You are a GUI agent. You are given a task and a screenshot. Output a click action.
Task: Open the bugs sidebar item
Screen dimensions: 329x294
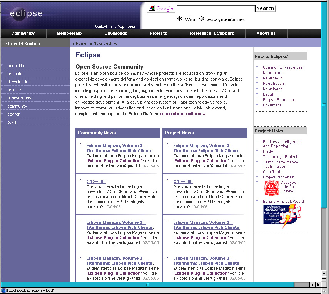coord(12,122)
